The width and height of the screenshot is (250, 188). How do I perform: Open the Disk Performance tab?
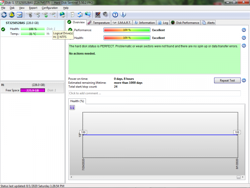pos(185,23)
